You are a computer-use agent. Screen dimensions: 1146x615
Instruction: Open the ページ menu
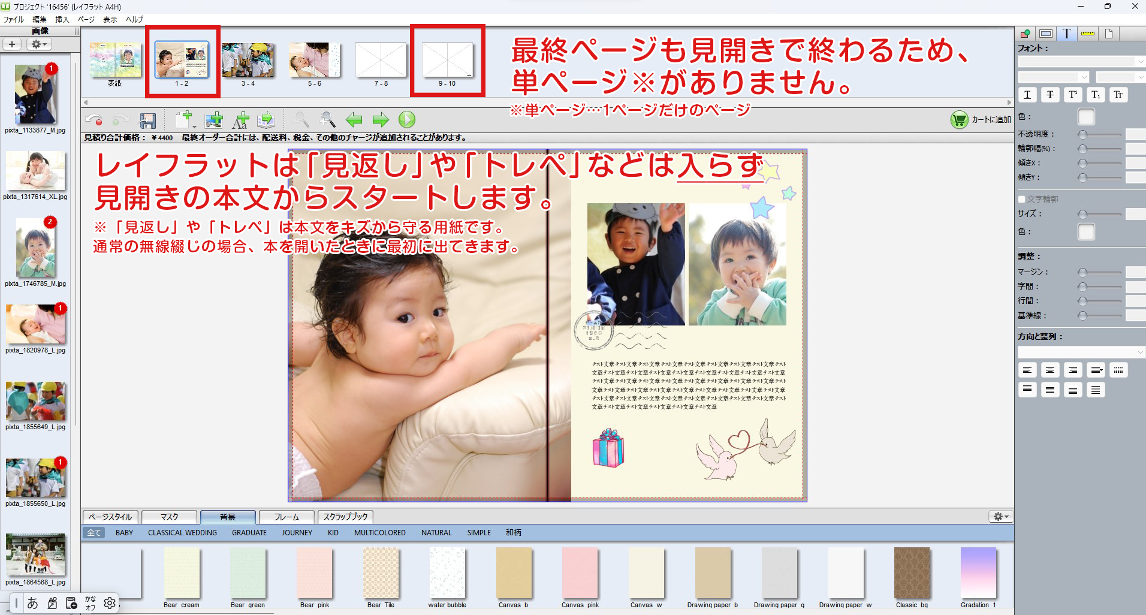pyautogui.click(x=86, y=20)
